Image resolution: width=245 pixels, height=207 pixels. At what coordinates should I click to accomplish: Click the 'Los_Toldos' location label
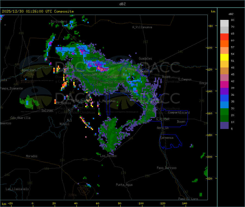(108, 156)
